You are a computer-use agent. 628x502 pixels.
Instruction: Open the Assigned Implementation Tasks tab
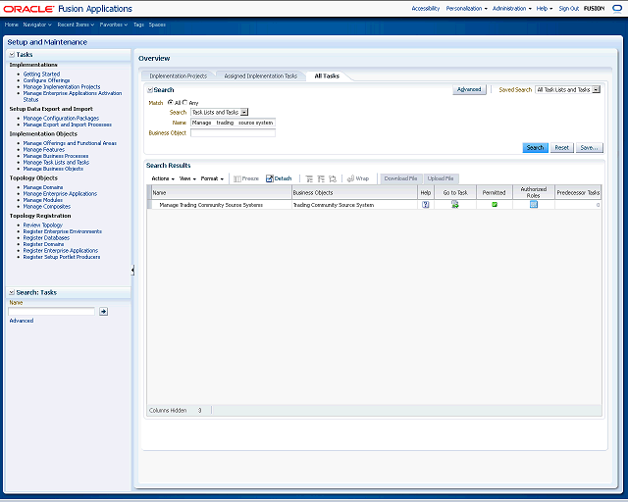point(260,75)
